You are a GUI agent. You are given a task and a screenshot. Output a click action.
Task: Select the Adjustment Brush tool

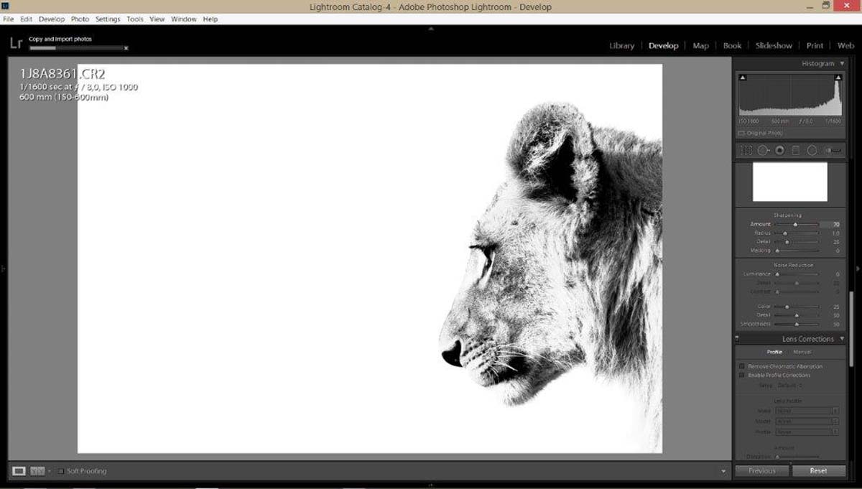(833, 150)
